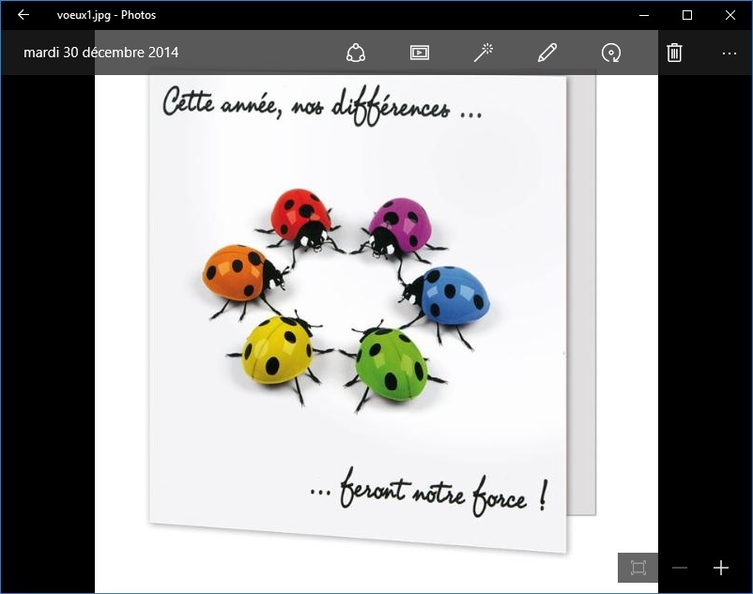Minimize the Photos window
Image resolution: width=753 pixels, height=594 pixels.
(644, 15)
